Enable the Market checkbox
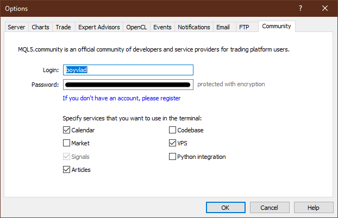The width and height of the screenshot is (338, 218). click(66, 143)
